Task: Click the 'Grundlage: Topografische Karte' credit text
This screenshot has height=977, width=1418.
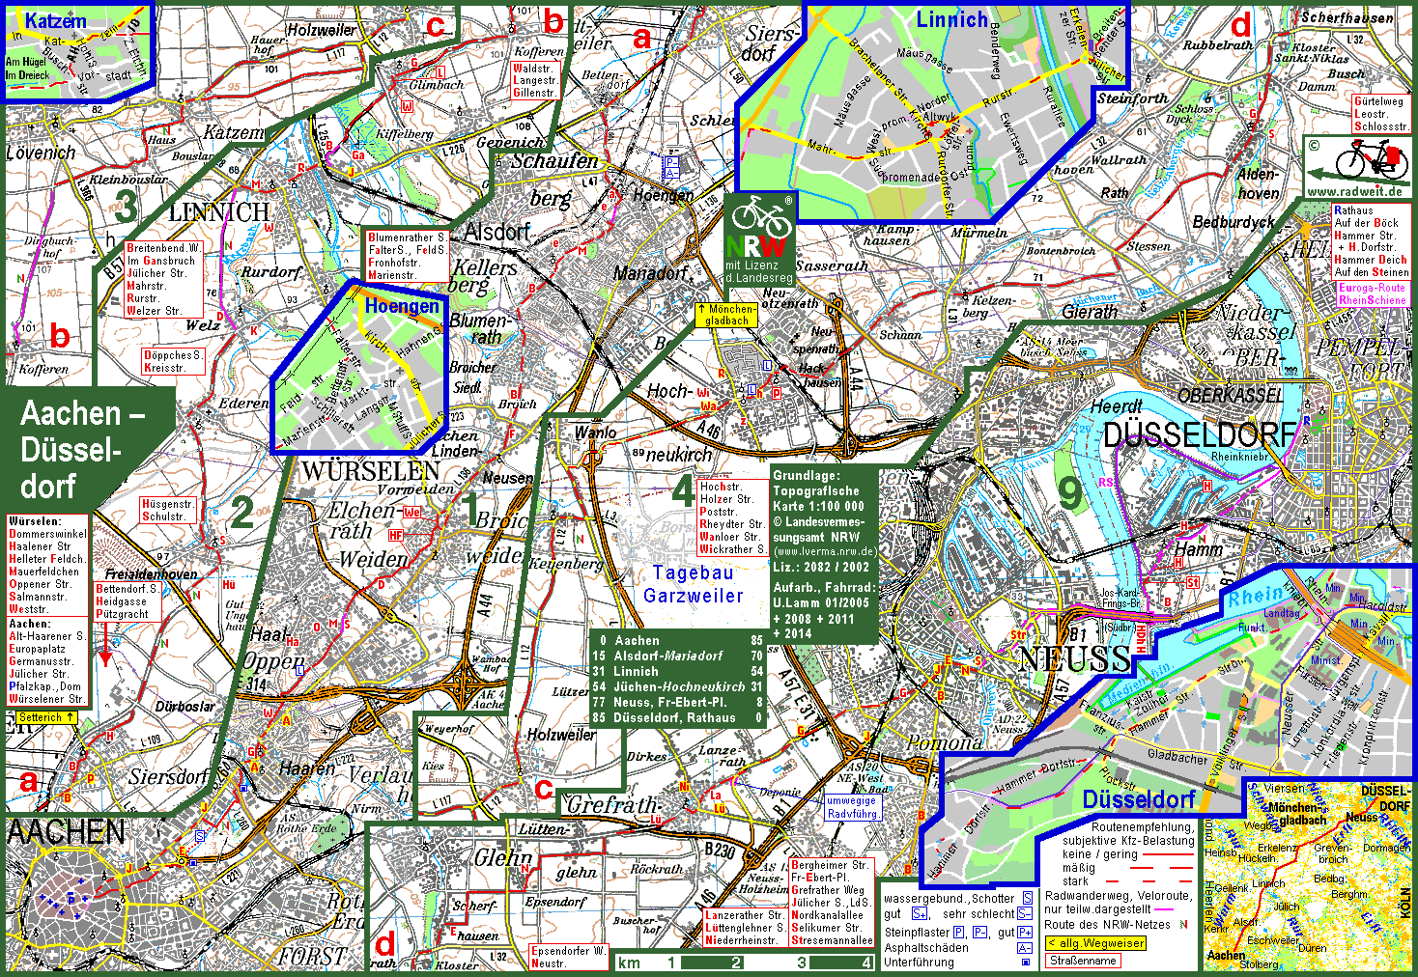Action: 819,490
